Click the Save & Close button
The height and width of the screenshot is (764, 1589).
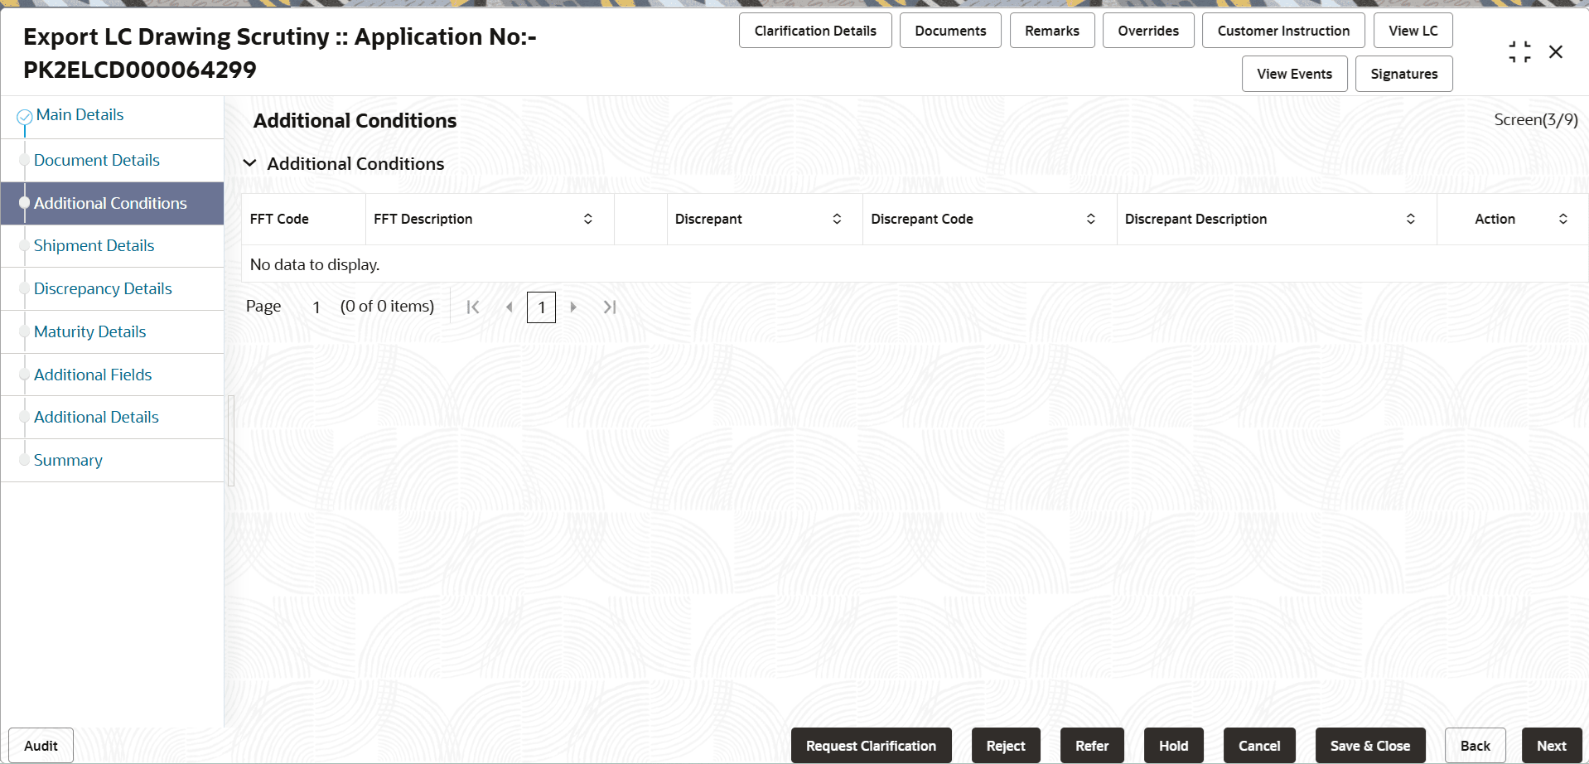click(1370, 745)
